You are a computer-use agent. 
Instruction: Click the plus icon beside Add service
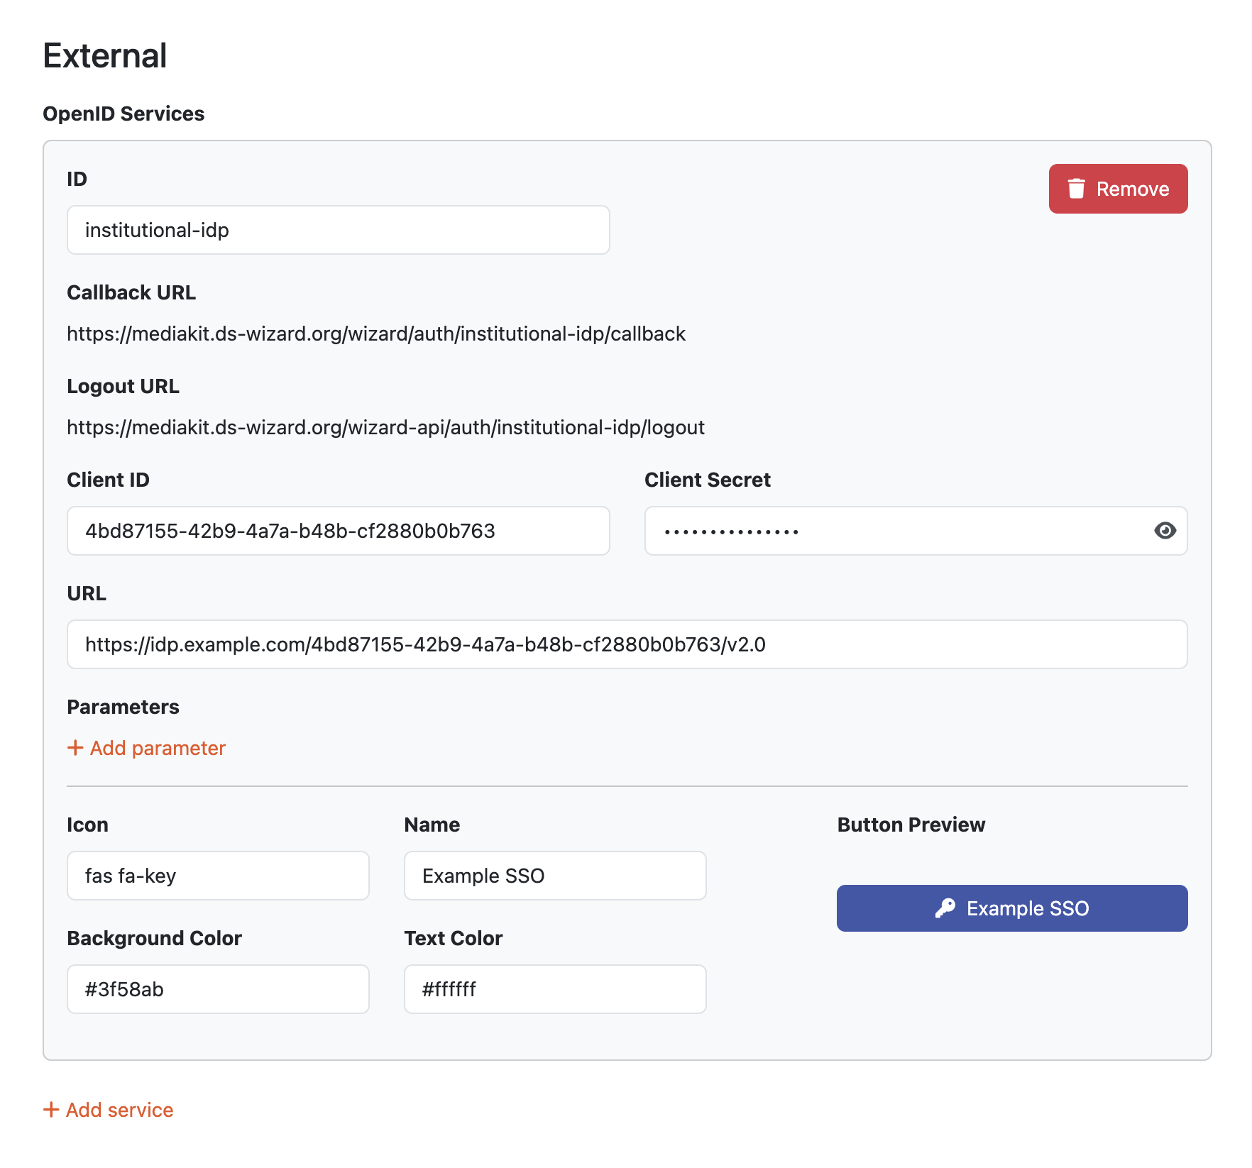point(51,1110)
